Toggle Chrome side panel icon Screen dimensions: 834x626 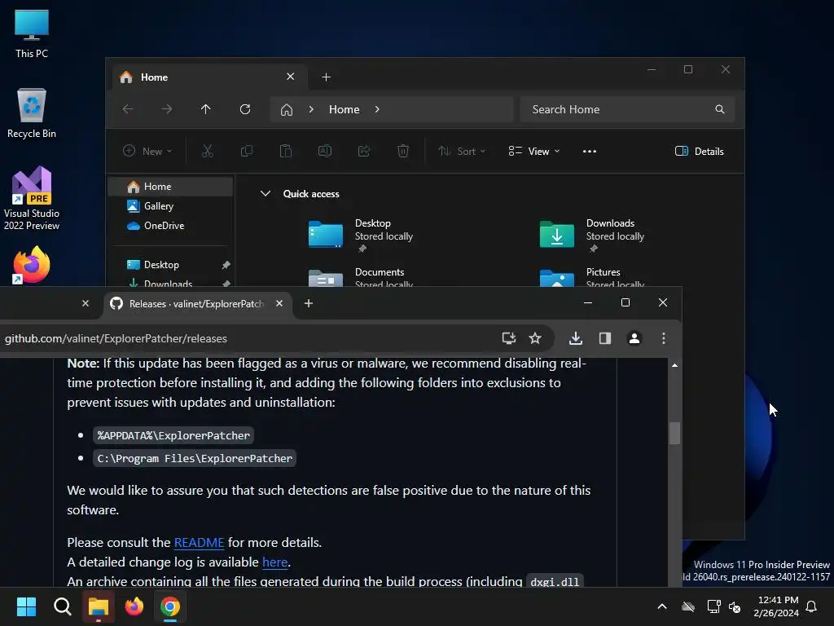[x=605, y=338]
